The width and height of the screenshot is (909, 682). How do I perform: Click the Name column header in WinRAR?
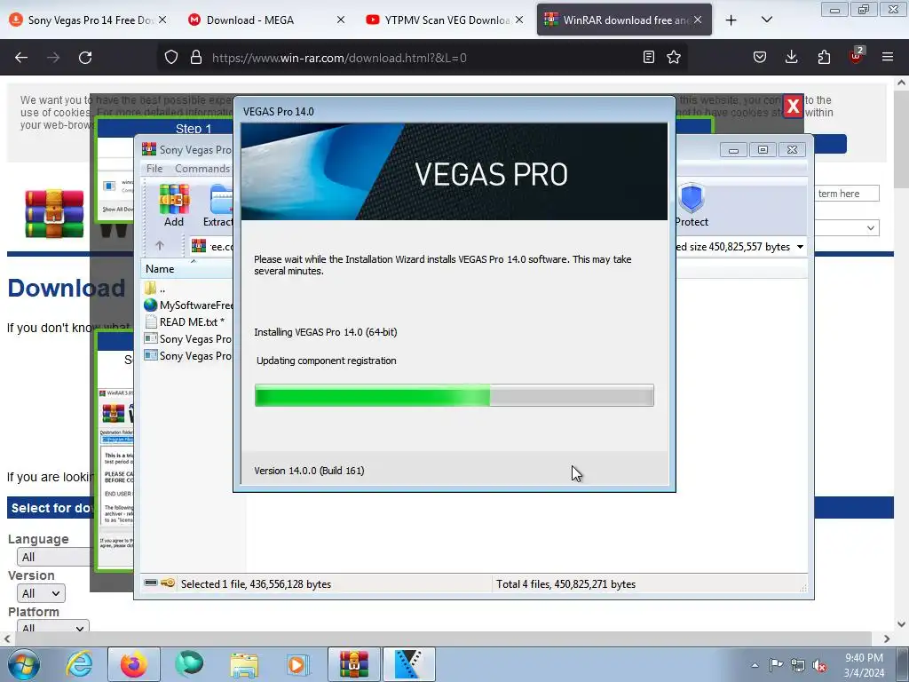point(160,269)
